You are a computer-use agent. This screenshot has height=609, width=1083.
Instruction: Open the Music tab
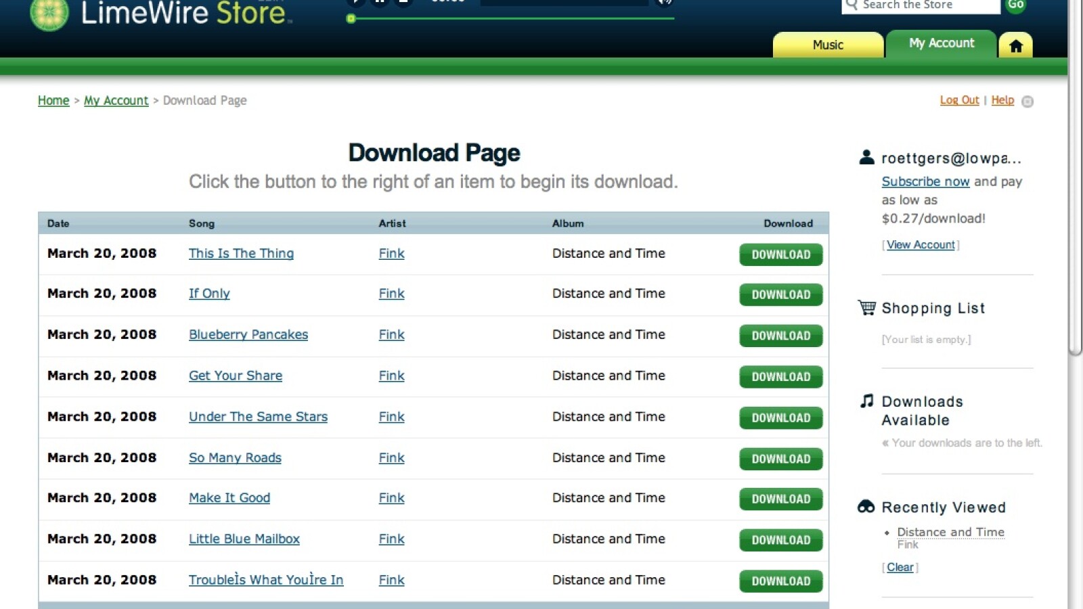[x=828, y=45]
